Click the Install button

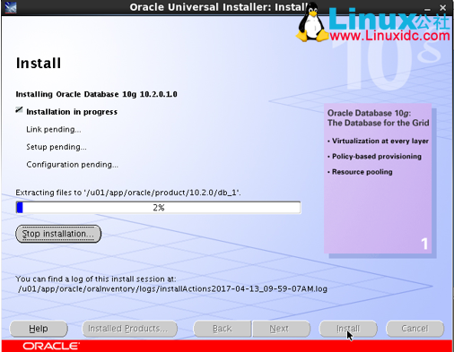[348, 329]
